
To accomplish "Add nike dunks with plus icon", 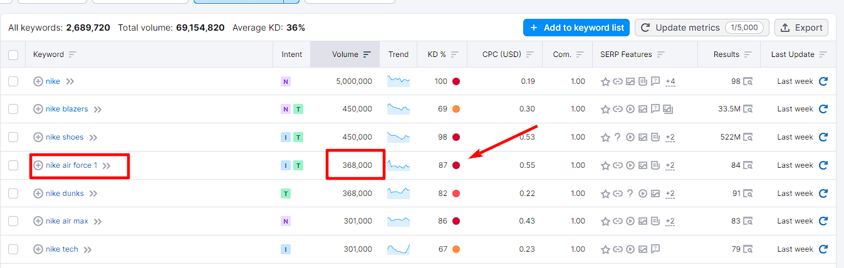I will pos(38,193).
